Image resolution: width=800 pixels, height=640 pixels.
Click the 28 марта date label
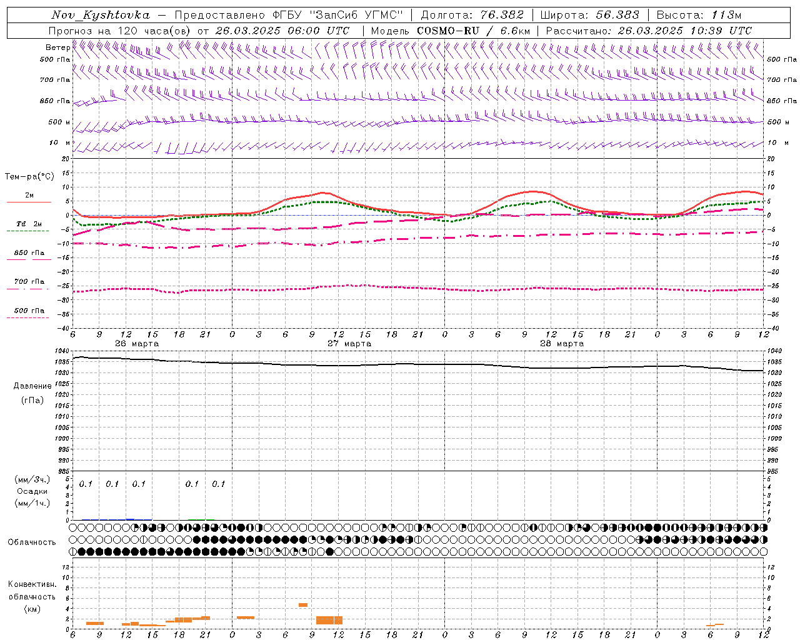click(x=562, y=344)
